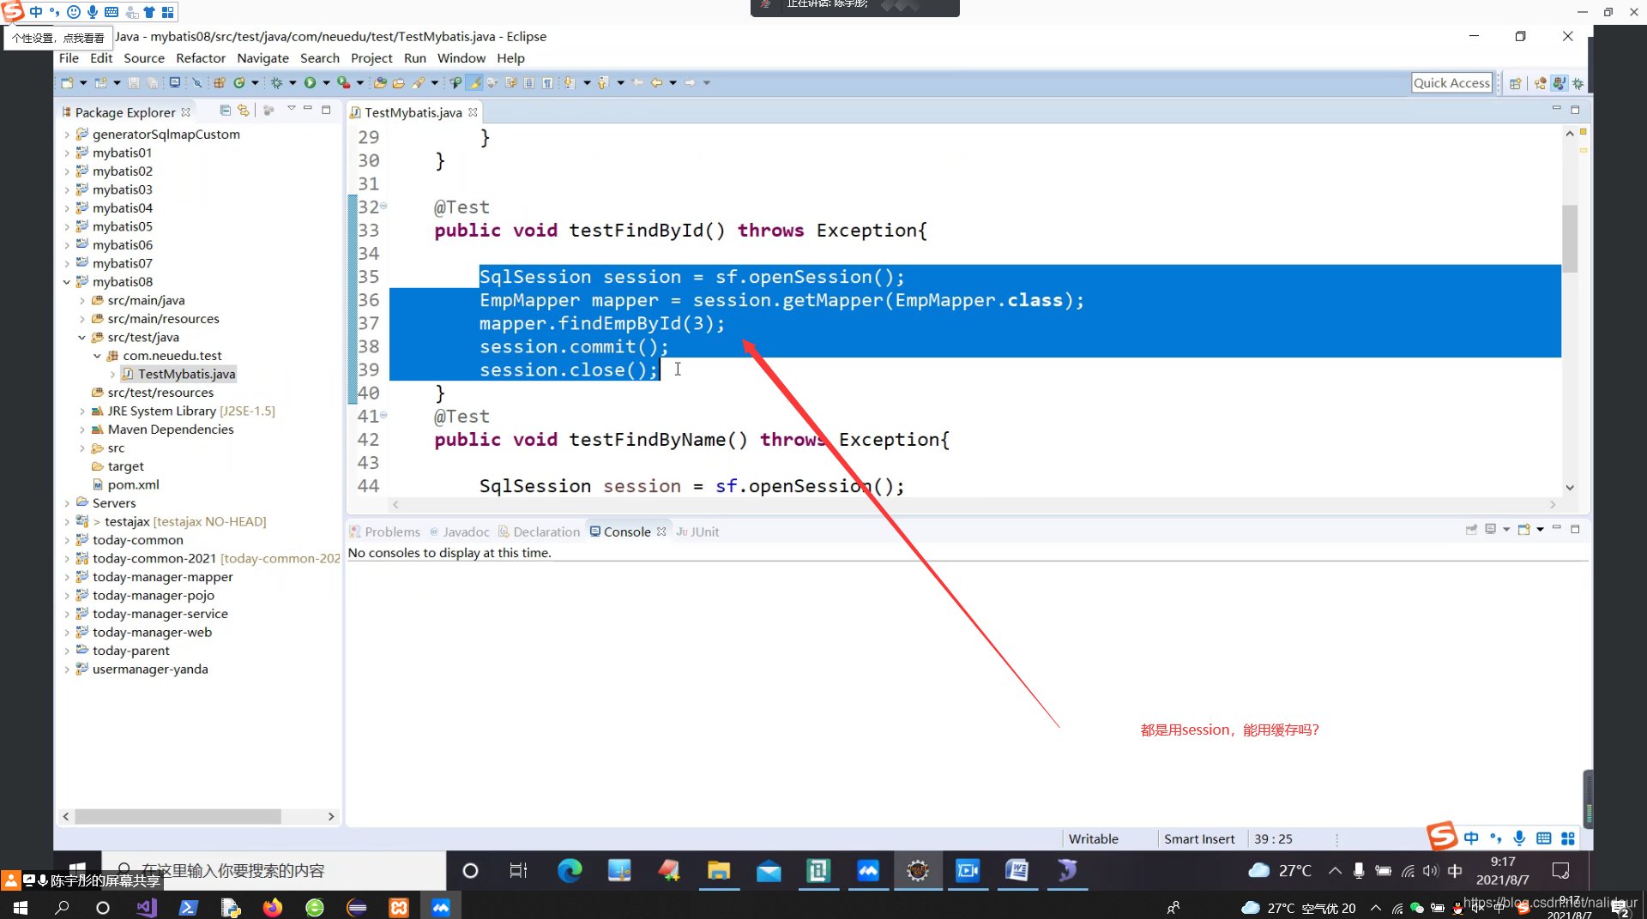Viewport: 1647px width, 919px height.
Task: Switch to the Javadoc tab
Action: click(x=460, y=532)
